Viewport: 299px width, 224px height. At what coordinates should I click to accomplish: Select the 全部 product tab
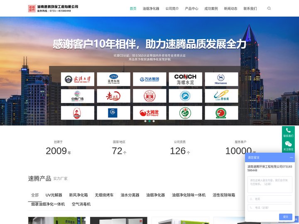[35, 195]
